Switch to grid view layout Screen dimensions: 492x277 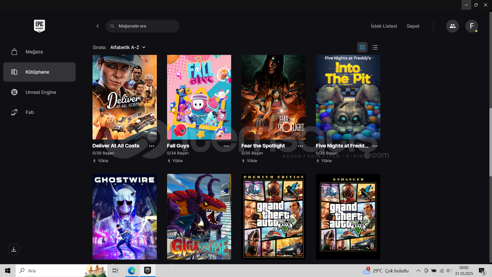tap(362, 47)
